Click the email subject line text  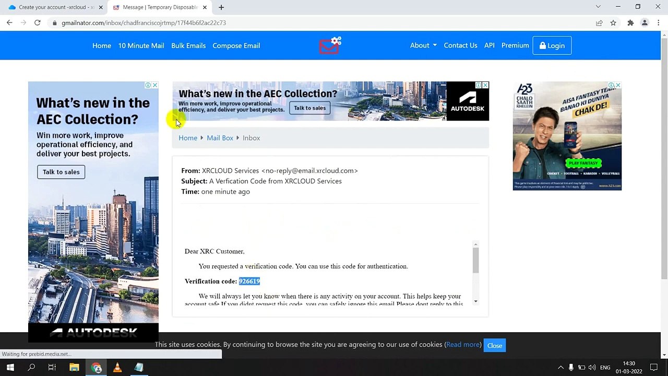coord(276,181)
